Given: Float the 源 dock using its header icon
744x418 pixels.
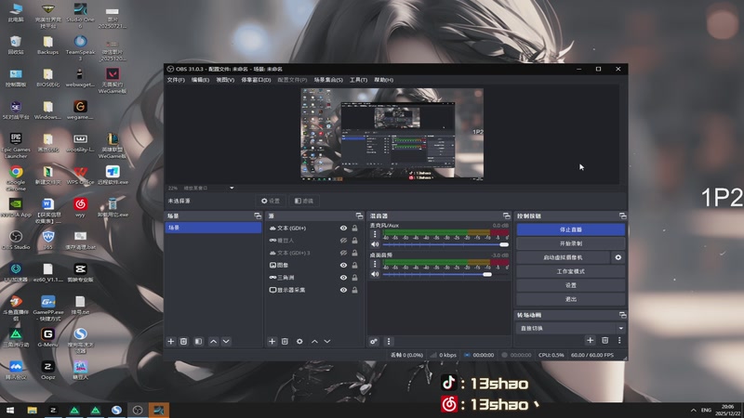Looking at the screenshot, I should tap(359, 216).
